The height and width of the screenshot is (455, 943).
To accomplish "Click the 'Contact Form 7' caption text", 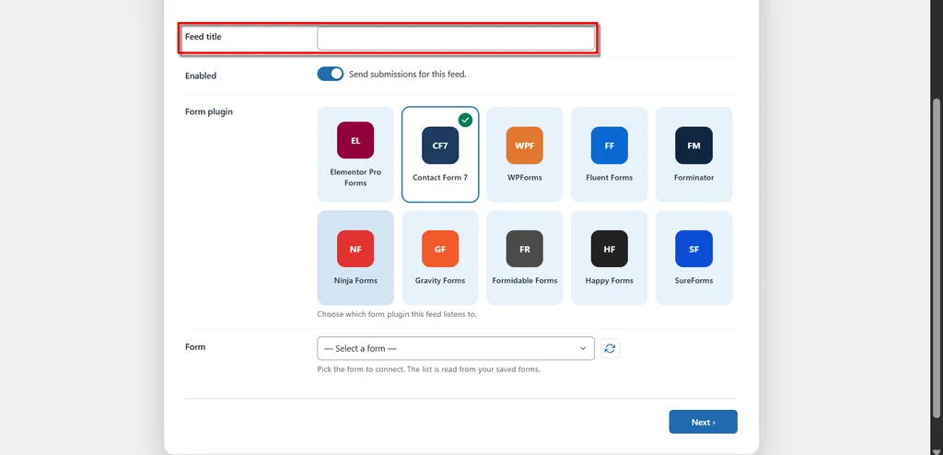I will point(440,178).
